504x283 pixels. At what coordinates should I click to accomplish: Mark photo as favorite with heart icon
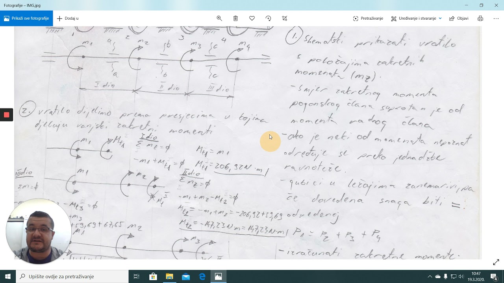(252, 18)
